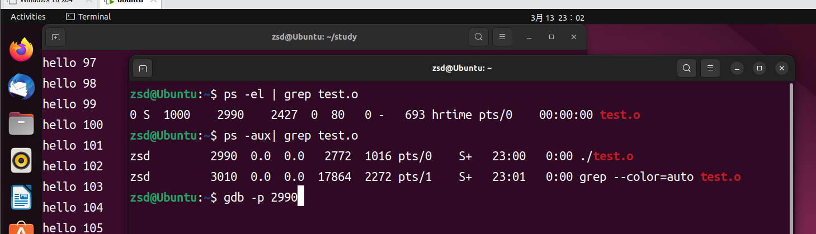
Task: Open Rhythmbox from the dock
Action: 22,161
